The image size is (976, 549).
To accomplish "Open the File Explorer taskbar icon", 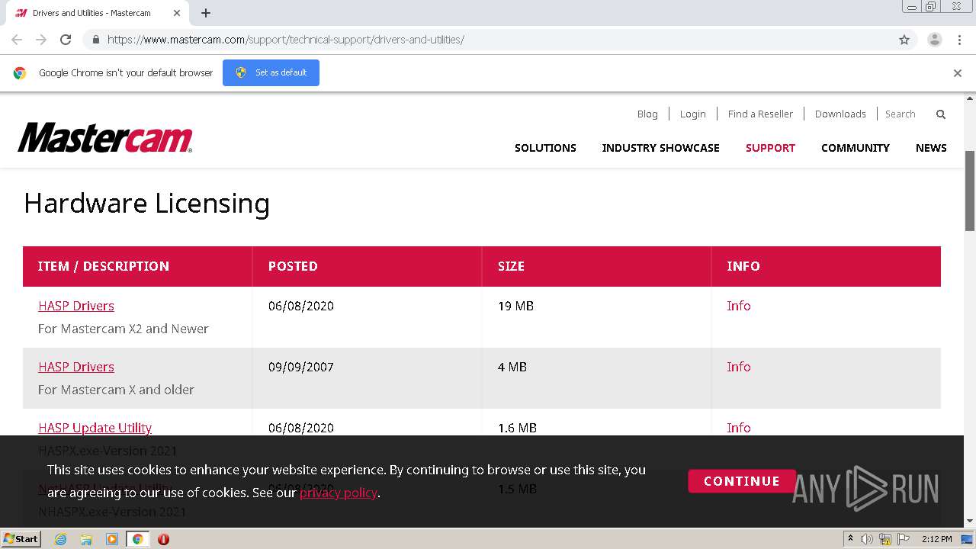I will (x=86, y=539).
